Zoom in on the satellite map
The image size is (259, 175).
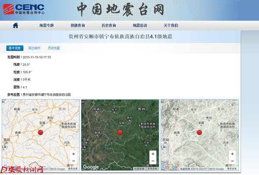tap(153, 154)
